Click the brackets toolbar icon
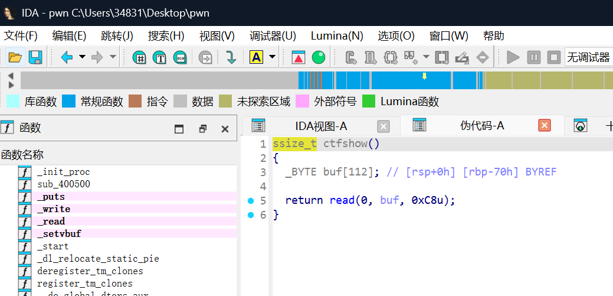Screen dimensions: 613x296 pyautogui.click(x=442, y=57)
